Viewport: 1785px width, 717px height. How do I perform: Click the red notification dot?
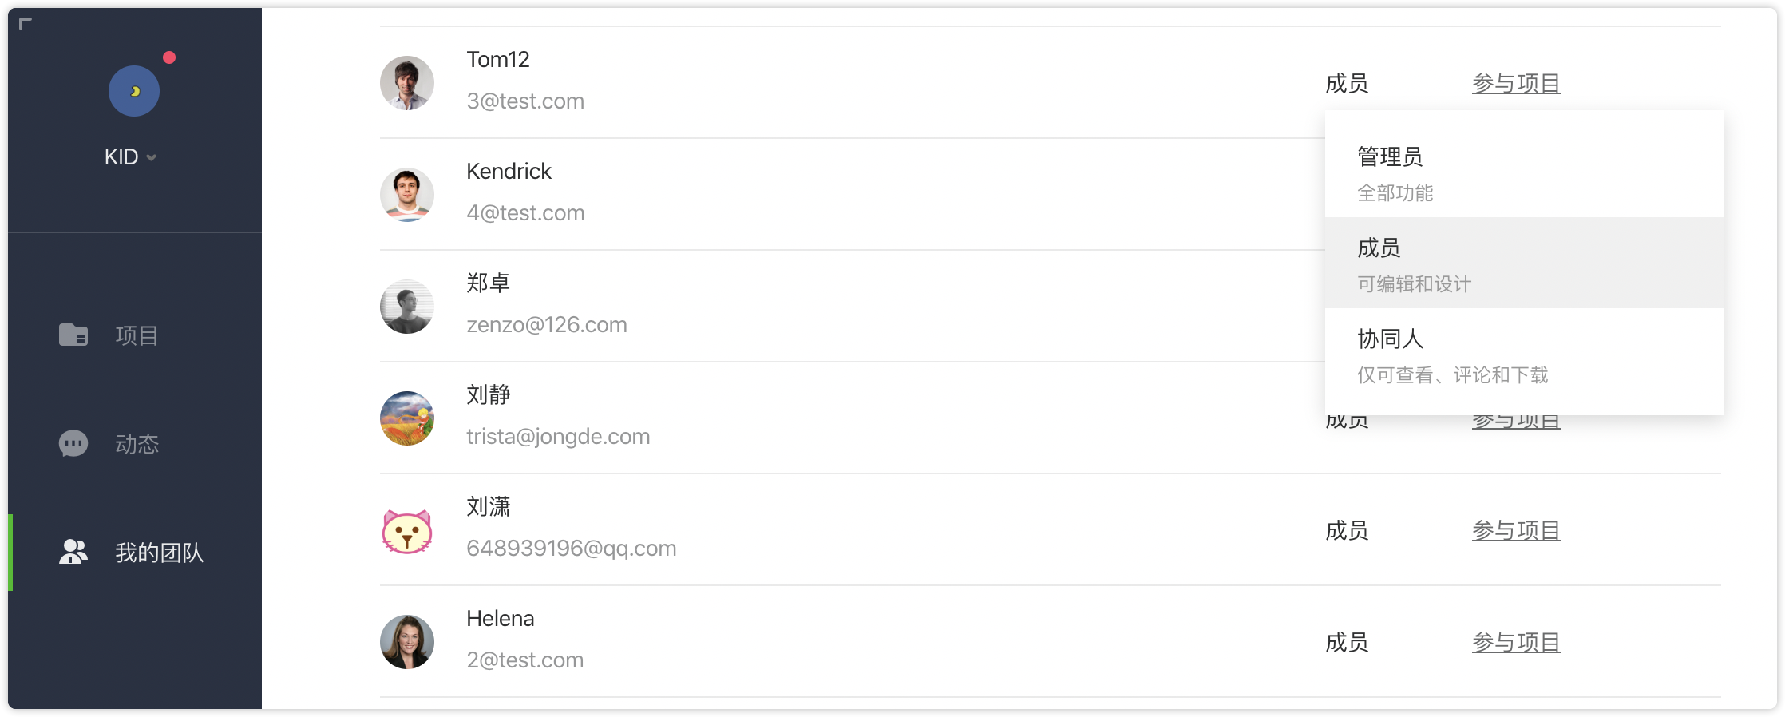click(169, 57)
